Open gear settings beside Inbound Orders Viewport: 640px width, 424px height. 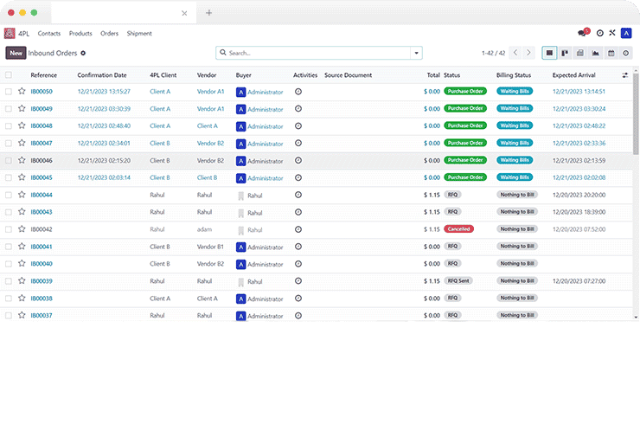click(x=83, y=53)
